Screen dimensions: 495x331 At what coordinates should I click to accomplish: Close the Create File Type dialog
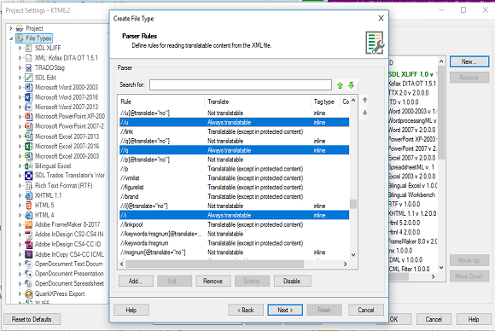[x=381, y=18]
